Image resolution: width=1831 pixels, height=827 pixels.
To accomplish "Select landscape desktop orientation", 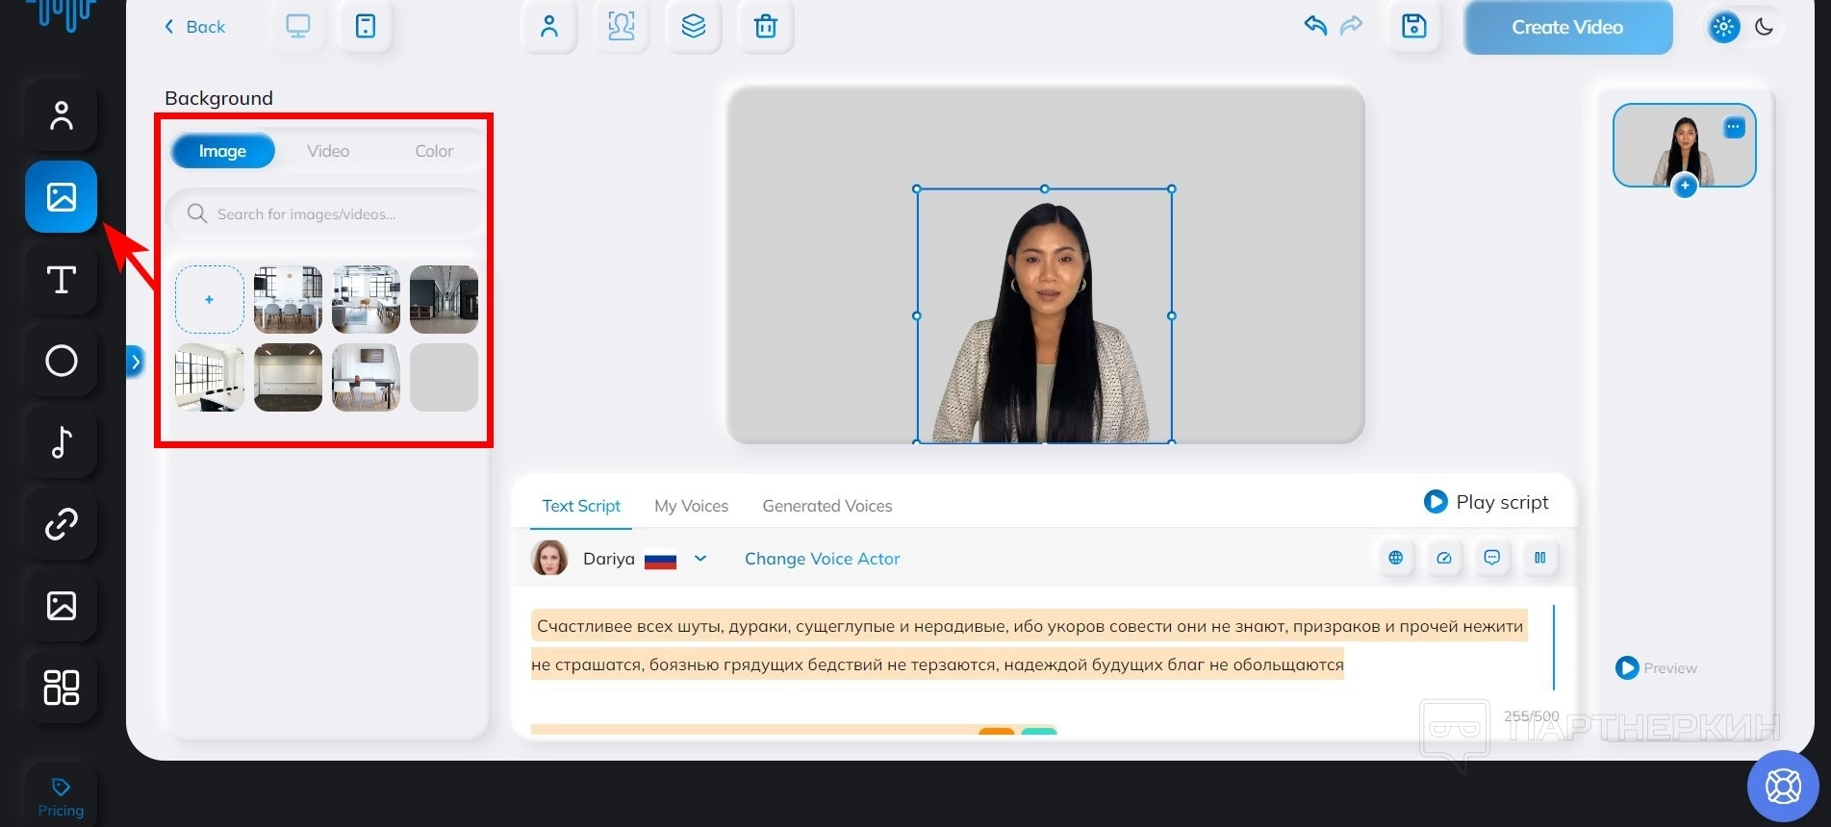I will 298,27.
